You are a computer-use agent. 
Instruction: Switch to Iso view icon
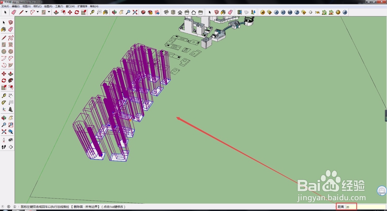(x=166, y=12)
